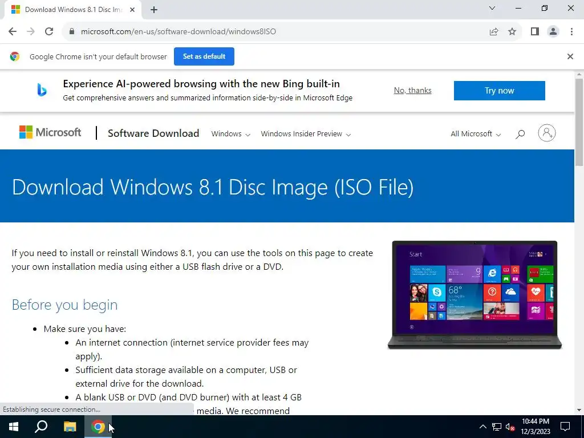Viewport: 584px width, 438px height.
Task: Click the padlock site info icon
Action: pos(72,31)
